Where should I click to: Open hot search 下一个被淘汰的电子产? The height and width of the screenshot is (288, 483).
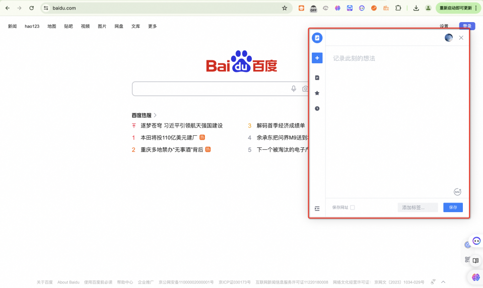(x=283, y=150)
